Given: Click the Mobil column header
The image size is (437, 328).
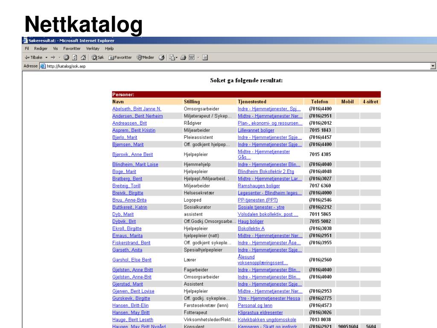Looking at the screenshot, I should [x=347, y=102].
